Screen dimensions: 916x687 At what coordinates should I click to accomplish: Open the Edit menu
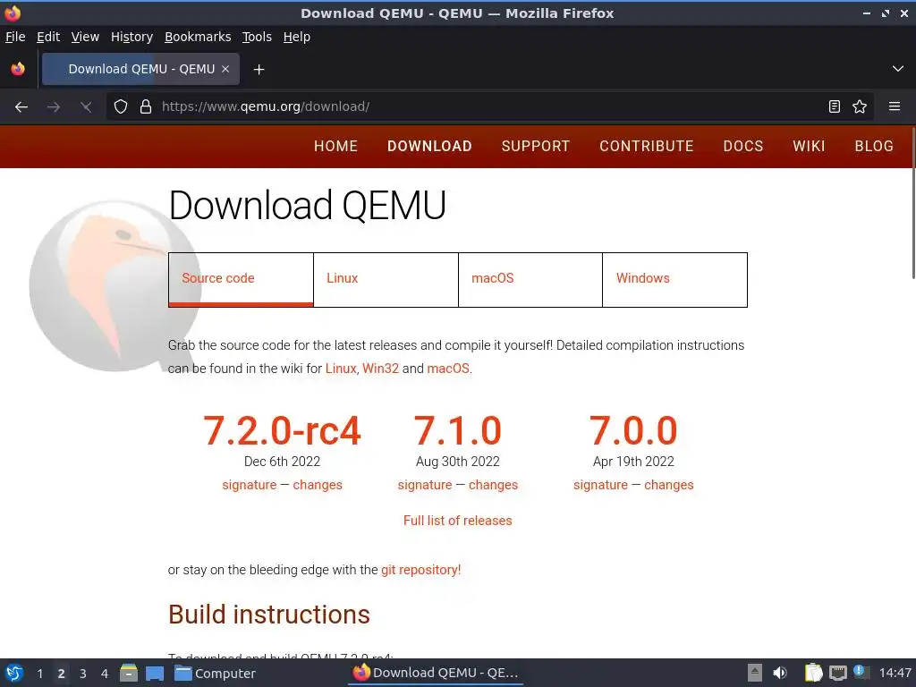[48, 37]
